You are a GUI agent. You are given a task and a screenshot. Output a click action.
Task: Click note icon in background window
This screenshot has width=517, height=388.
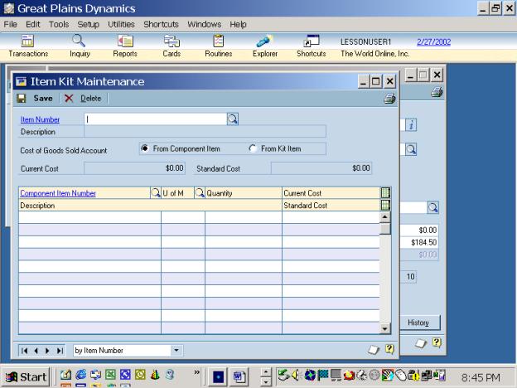coord(421,343)
